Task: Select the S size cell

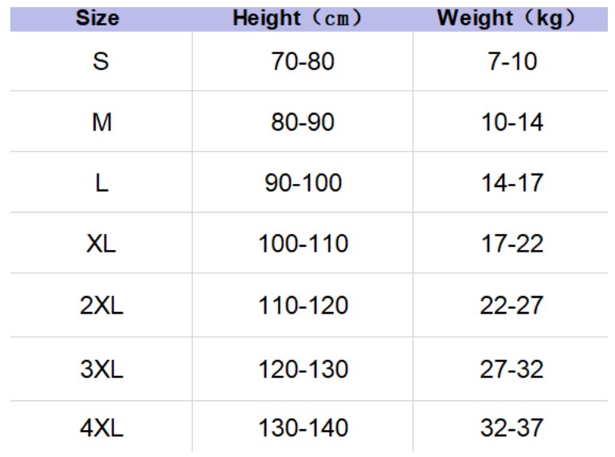Action: pos(101,61)
